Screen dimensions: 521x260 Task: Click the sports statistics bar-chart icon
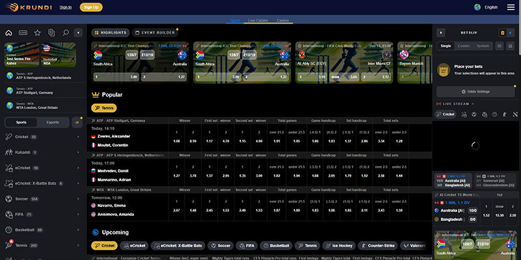point(77,122)
